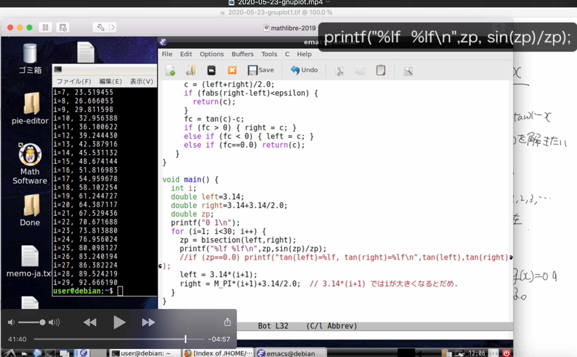Click the snapshot icon in VM window toolbar

pos(63,27)
